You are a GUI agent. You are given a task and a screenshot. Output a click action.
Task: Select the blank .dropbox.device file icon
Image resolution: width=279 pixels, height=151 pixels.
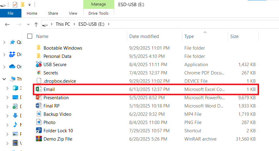39,81
